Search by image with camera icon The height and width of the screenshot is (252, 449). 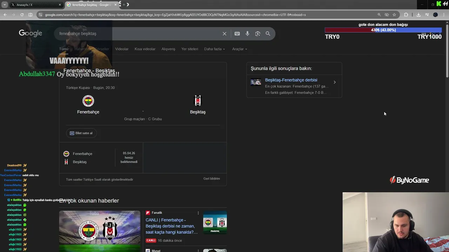[257, 34]
